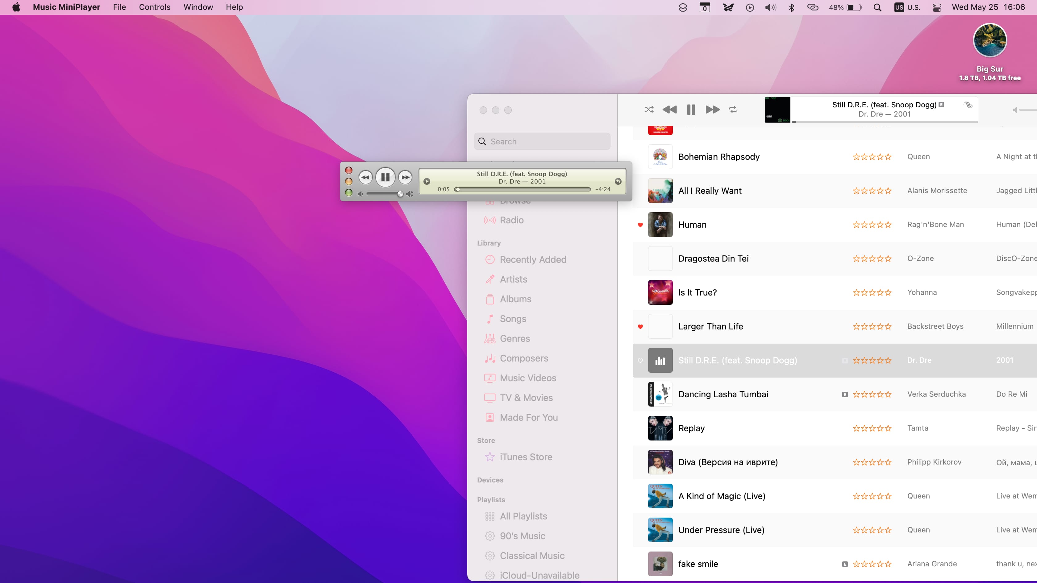Pause playback in the mini player
Image resolution: width=1037 pixels, height=583 pixels.
click(x=385, y=177)
